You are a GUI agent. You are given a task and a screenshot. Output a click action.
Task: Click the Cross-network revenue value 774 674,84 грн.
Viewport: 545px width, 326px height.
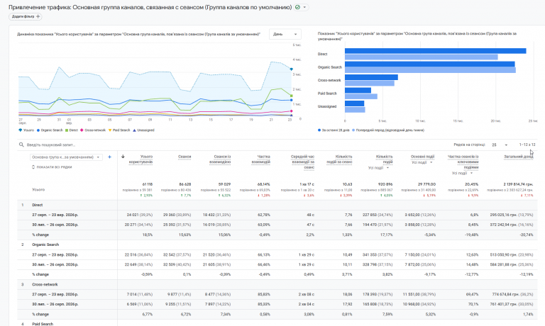pos(506,294)
